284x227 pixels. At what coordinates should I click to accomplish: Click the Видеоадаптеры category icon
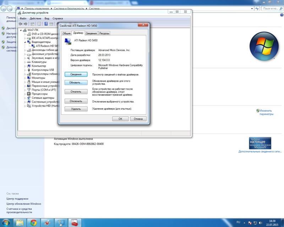point(29,42)
